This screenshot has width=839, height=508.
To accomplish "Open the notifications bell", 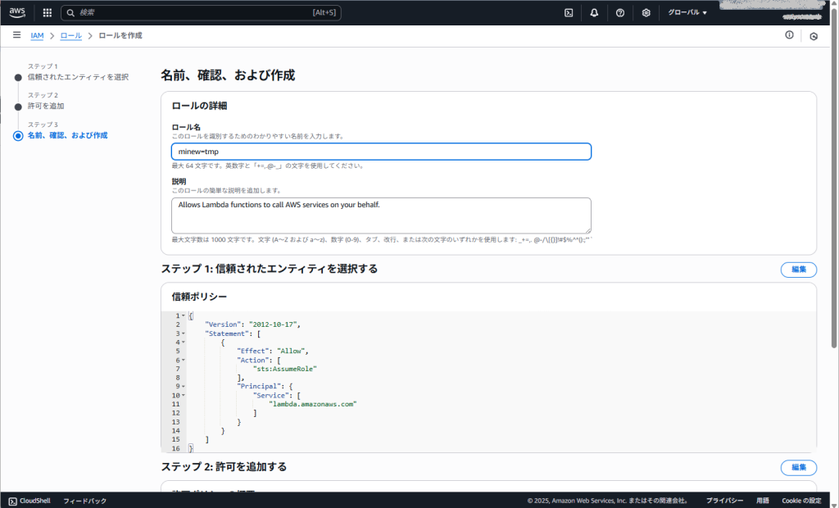I will point(594,13).
